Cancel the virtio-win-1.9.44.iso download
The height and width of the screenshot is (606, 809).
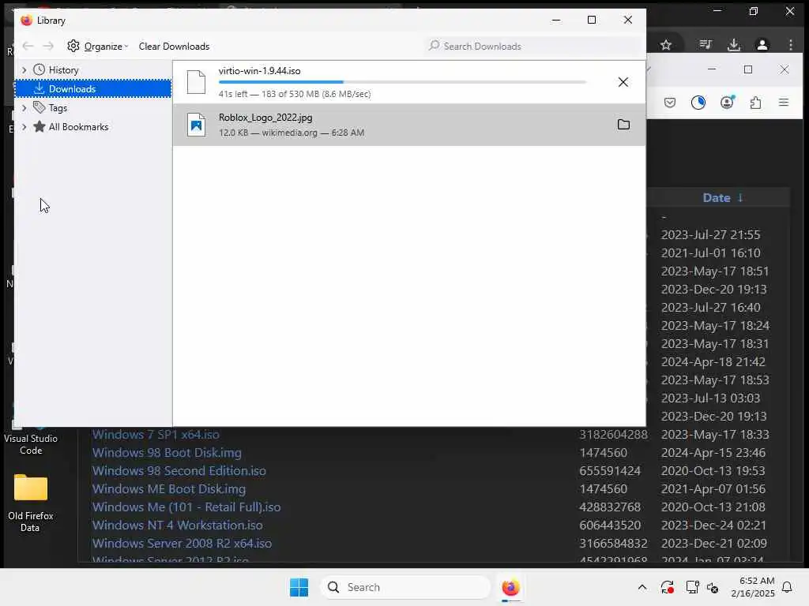(623, 82)
